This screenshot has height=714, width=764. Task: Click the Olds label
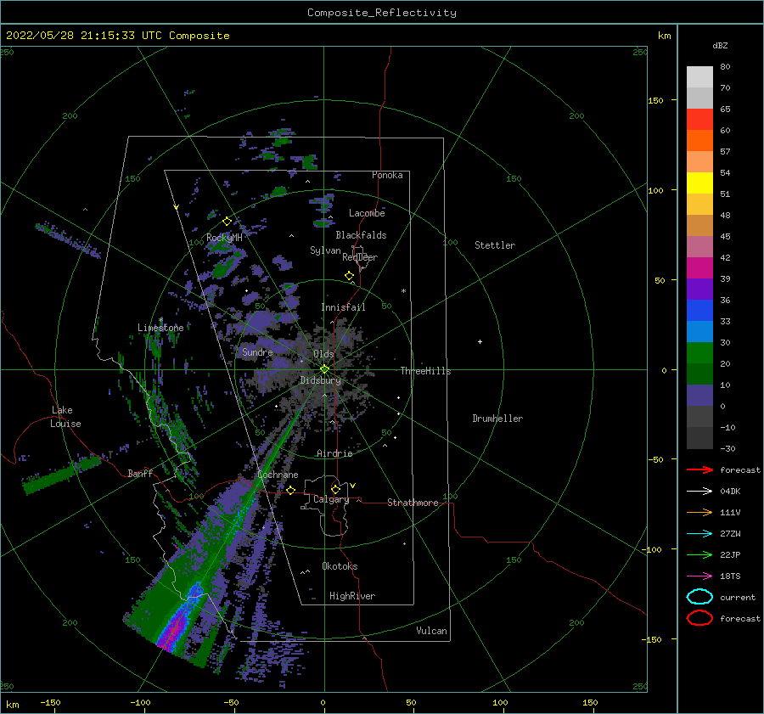coord(323,354)
